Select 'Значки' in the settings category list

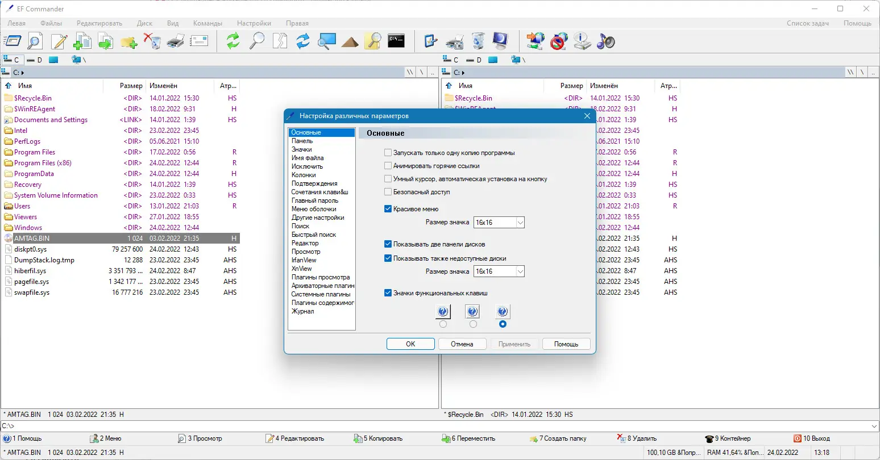click(302, 149)
